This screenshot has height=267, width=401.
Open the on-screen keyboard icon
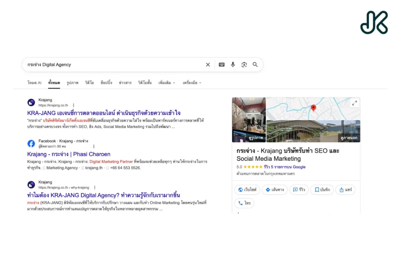click(222, 65)
